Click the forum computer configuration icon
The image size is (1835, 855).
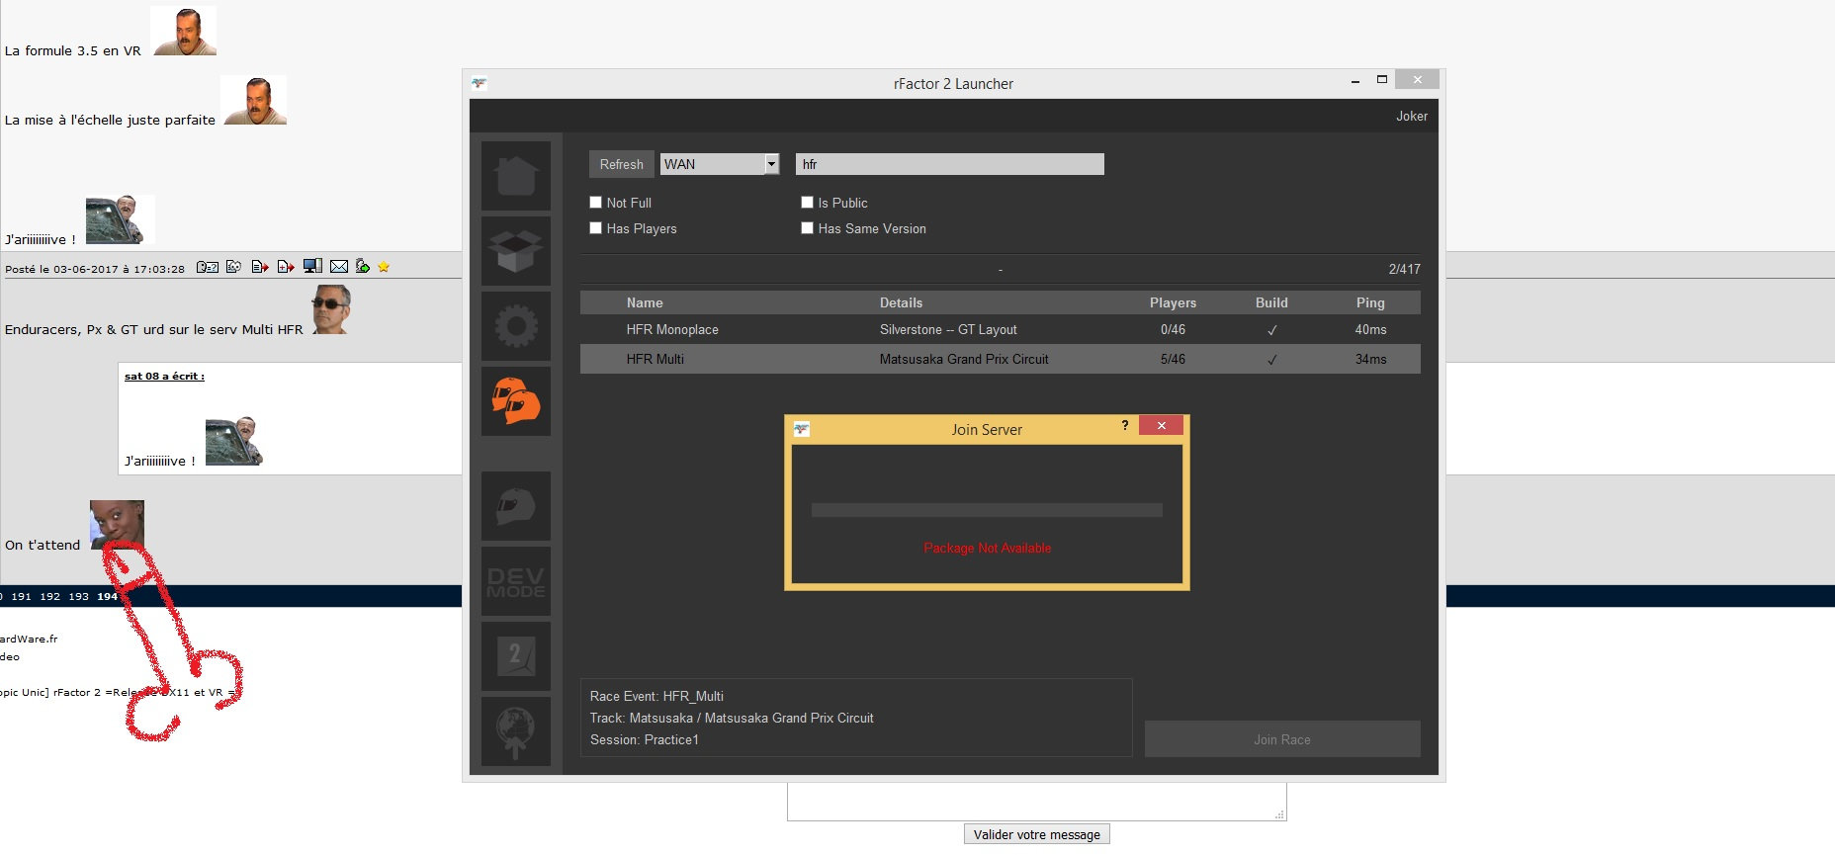point(312,266)
